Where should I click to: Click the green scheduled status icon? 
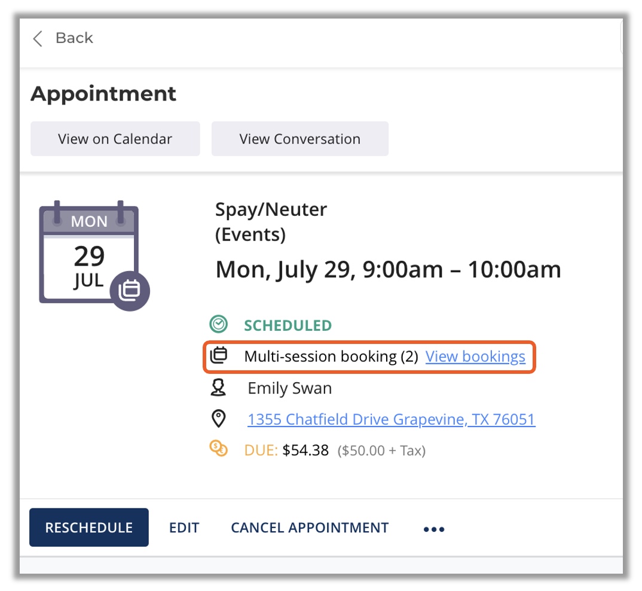(218, 325)
